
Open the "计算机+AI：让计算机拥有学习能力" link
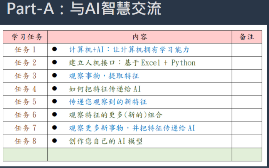[129, 50]
